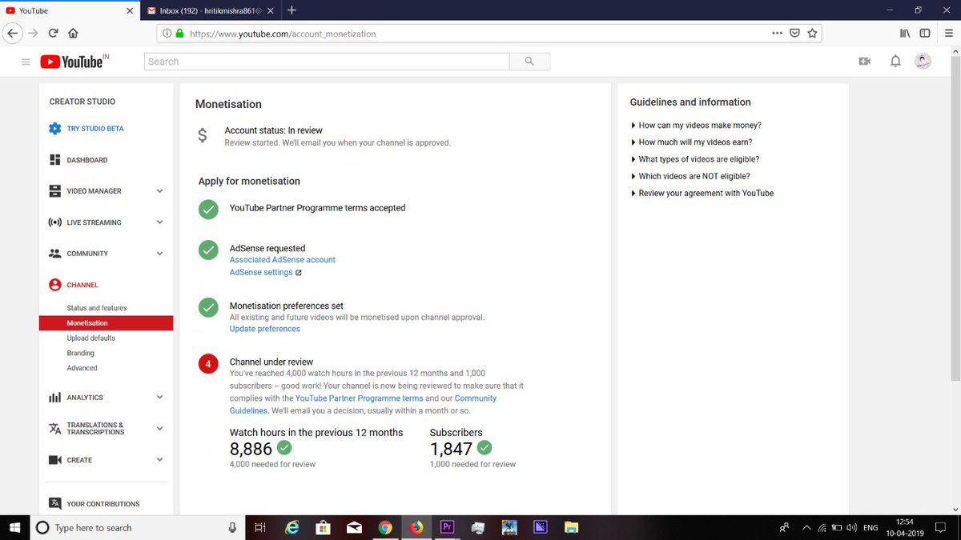961x540 pixels.
Task: Click the YouTube logo
Action: [74, 62]
